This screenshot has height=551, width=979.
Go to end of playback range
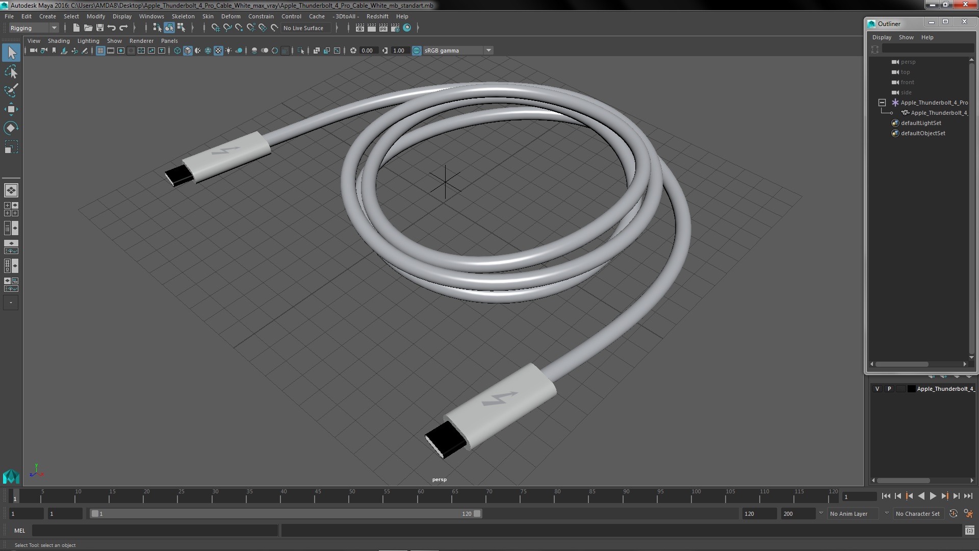tap(968, 496)
